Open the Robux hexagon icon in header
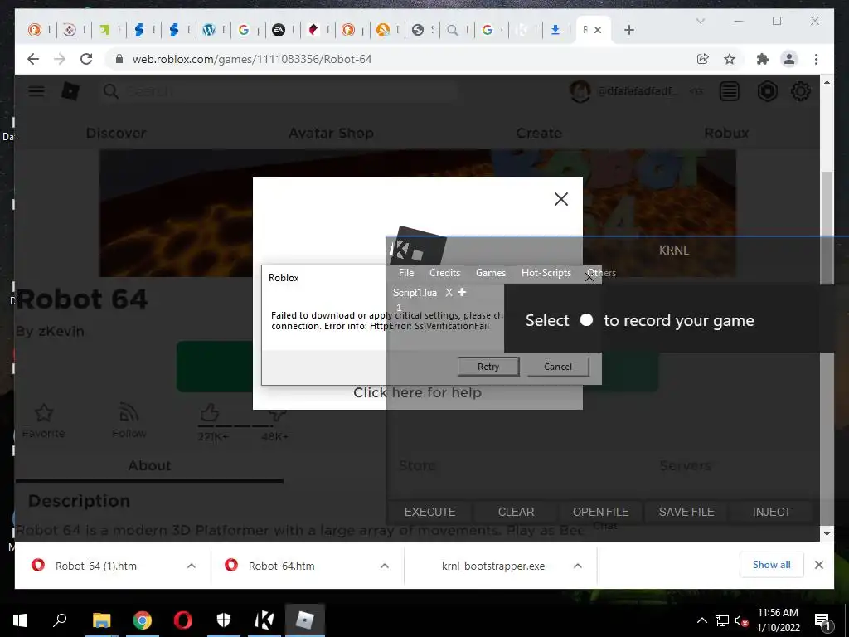The image size is (849, 637). pos(767,91)
